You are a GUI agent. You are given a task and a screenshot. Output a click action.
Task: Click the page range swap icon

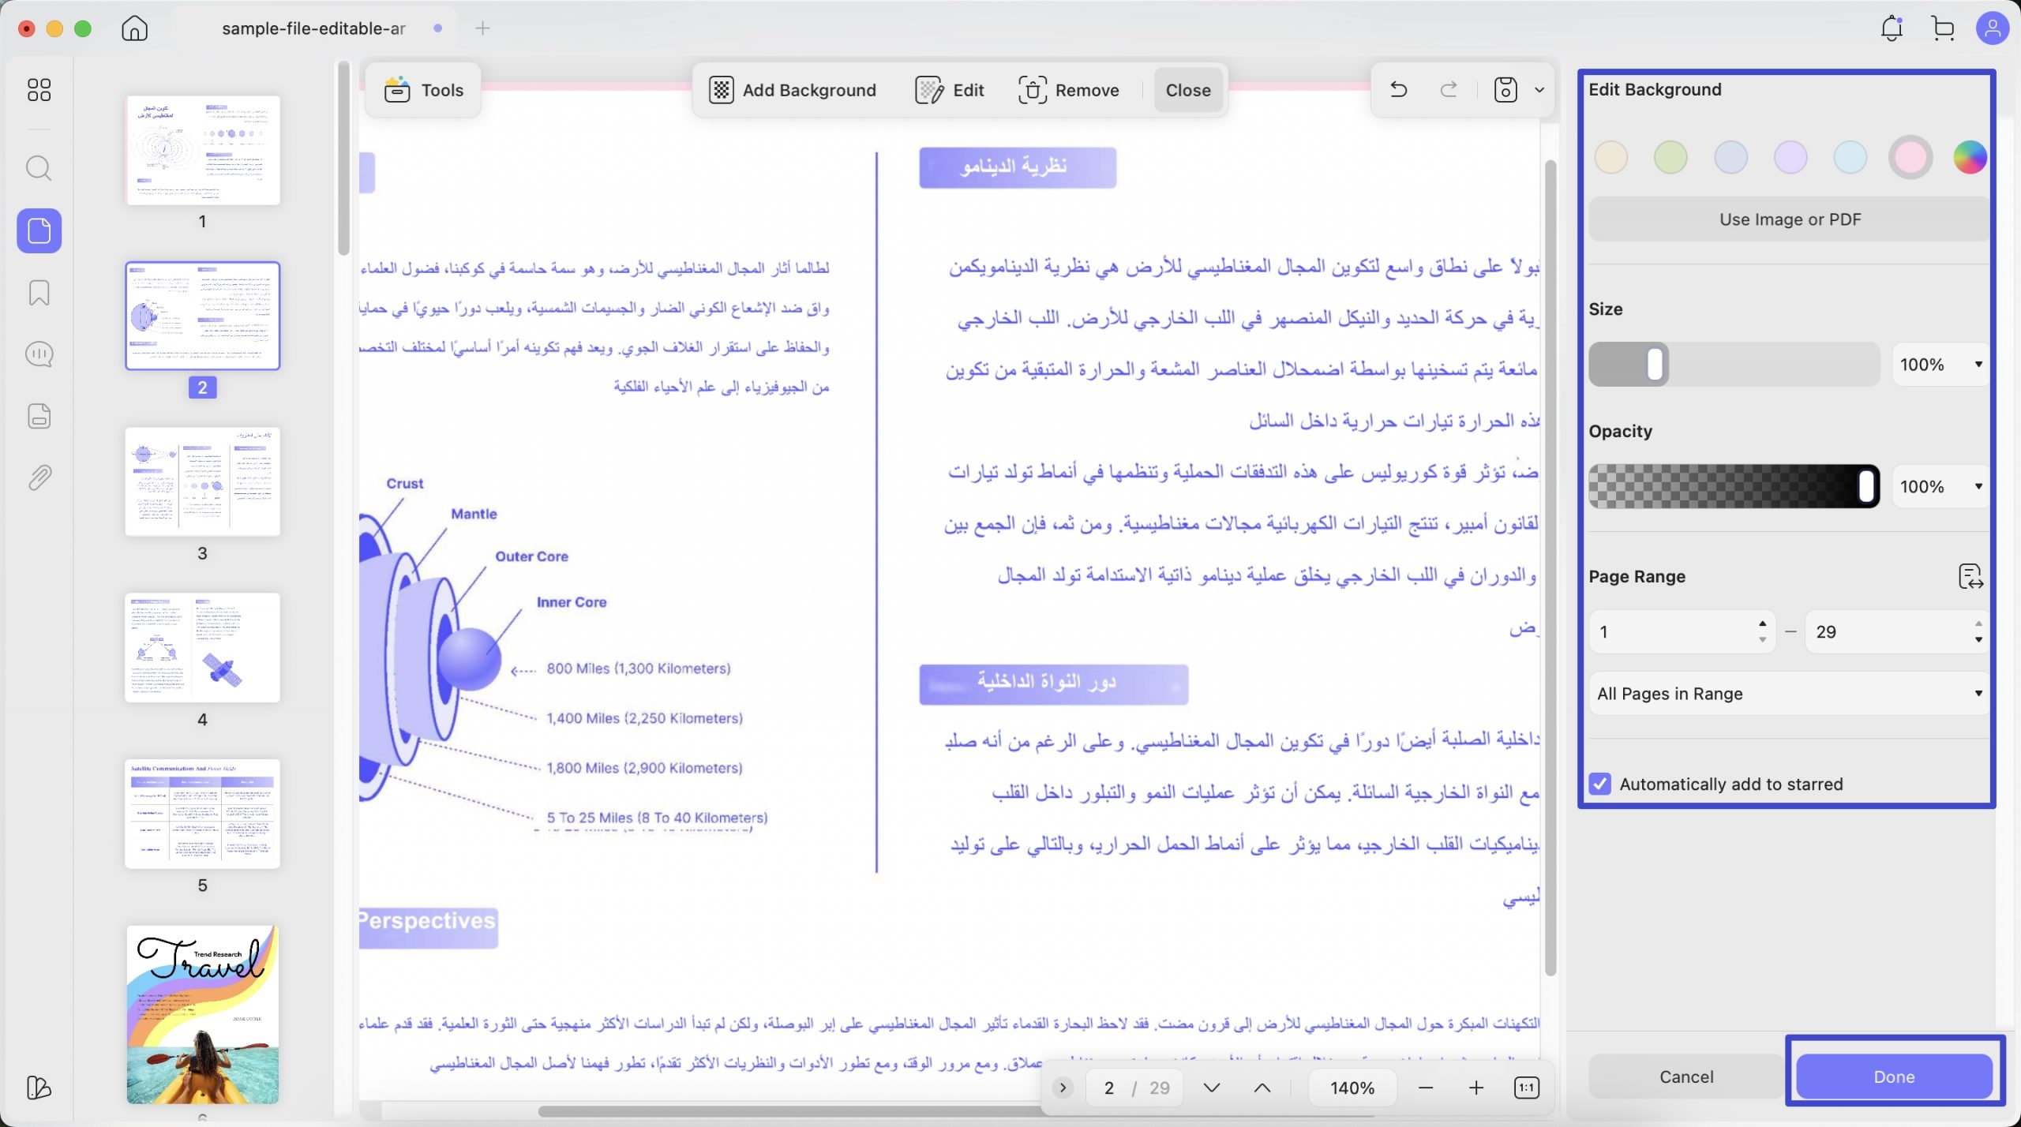click(x=1970, y=576)
